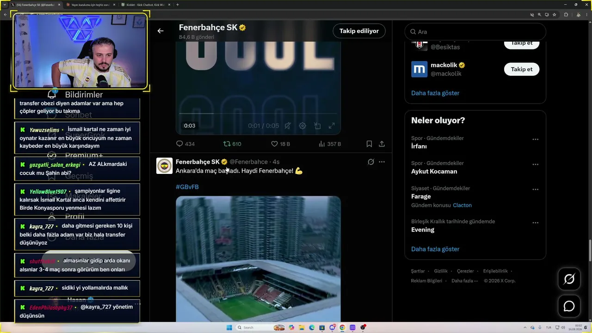
Task: Focus the Ara search field
Action: 475,31
